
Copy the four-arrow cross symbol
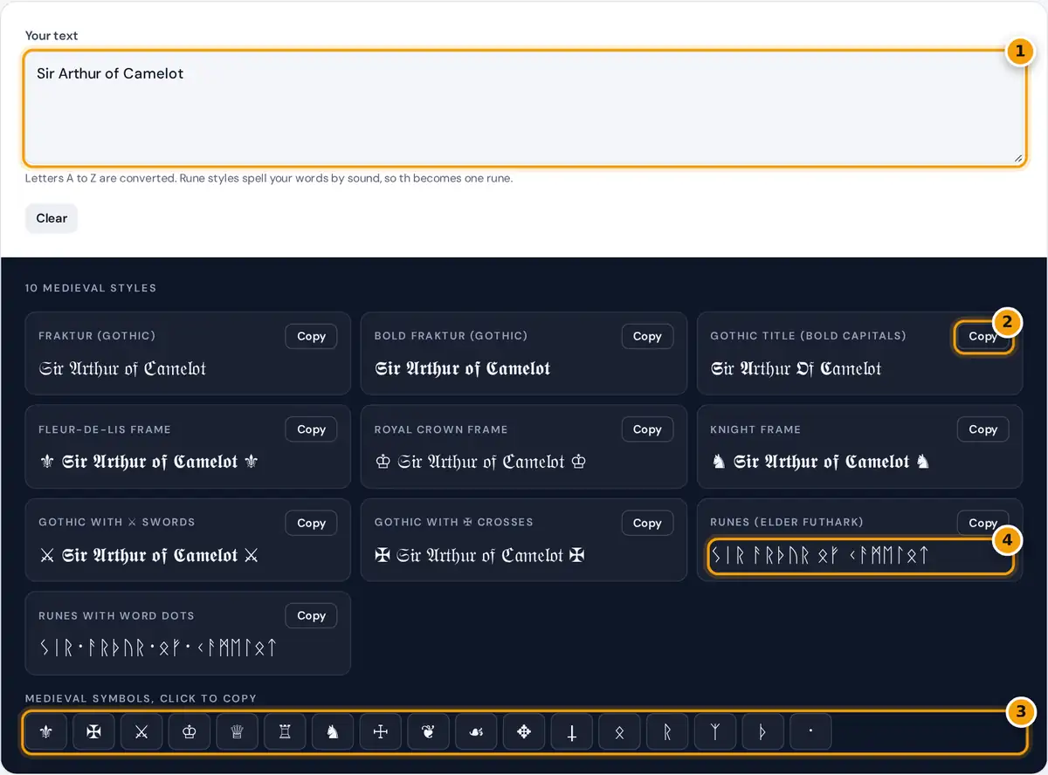(524, 732)
